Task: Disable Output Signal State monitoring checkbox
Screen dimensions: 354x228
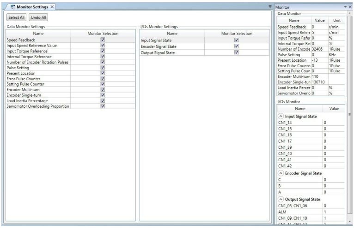Action: click(237, 52)
